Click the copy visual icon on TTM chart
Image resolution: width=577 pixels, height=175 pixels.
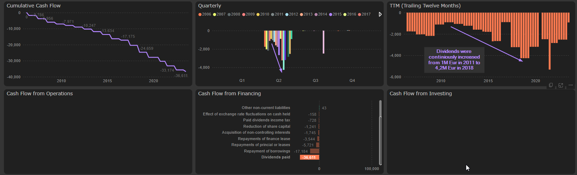click(550, 85)
